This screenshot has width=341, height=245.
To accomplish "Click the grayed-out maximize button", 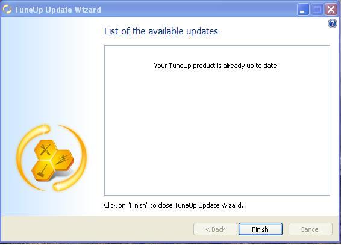I will pos(317,10).
